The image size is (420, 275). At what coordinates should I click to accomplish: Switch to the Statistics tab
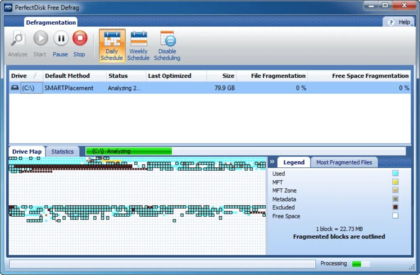point(63,152)
